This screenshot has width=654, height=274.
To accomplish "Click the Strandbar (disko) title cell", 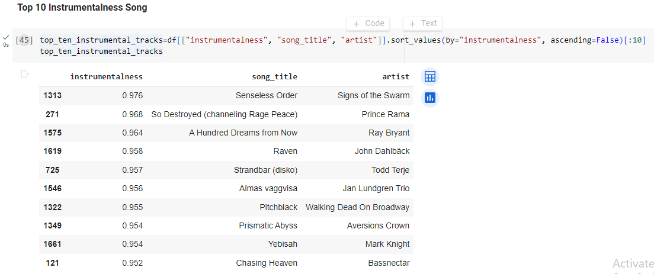I will click(265, 170).
